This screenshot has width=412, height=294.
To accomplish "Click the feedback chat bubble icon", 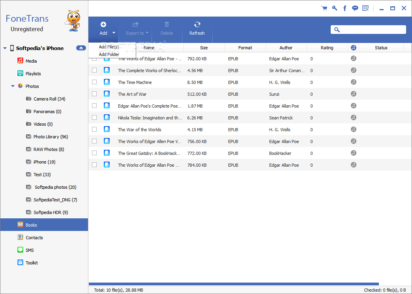I will (x=355, y=8).
